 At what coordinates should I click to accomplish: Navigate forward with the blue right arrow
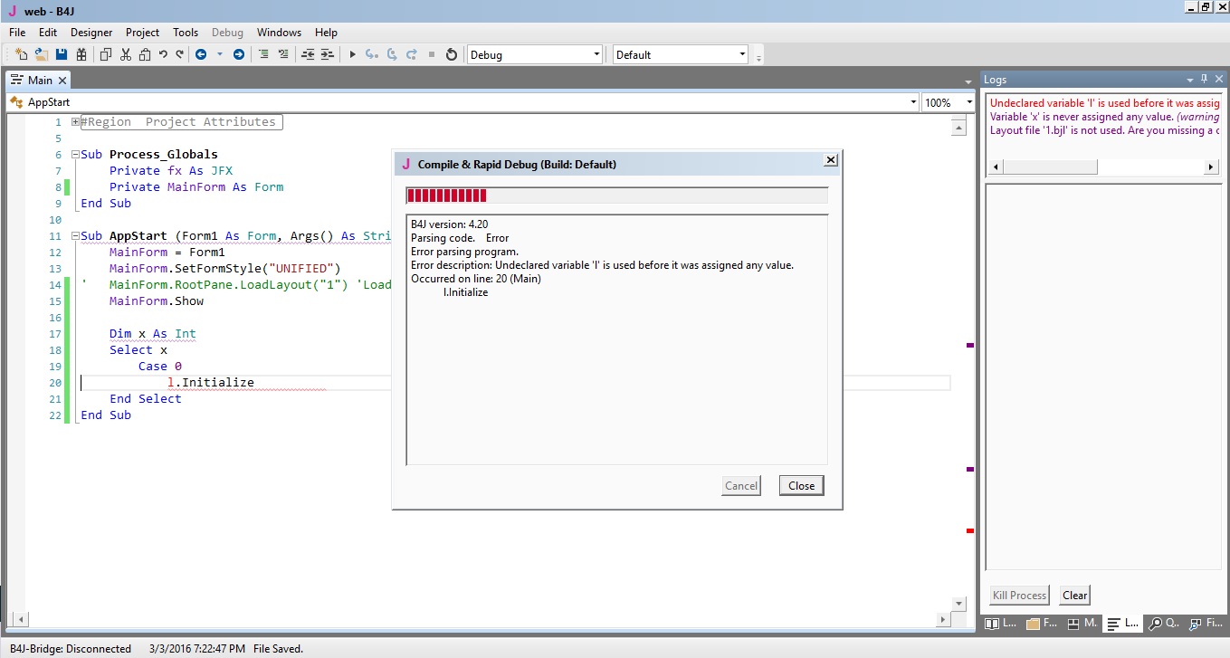(x=239, y=54)
